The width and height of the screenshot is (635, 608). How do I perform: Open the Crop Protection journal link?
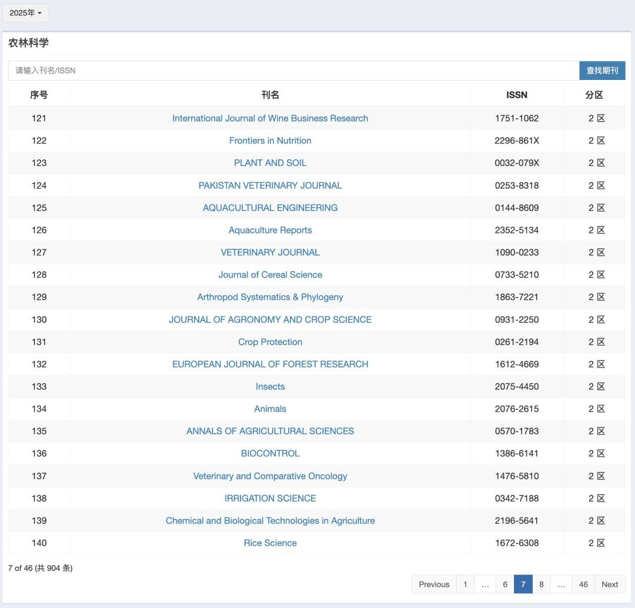[x=270, y=342]
